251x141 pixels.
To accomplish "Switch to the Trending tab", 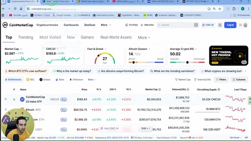I will click(x=25, y=37).
